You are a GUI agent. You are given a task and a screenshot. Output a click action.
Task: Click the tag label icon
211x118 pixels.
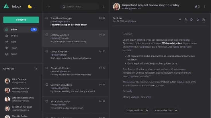[192, 20]
